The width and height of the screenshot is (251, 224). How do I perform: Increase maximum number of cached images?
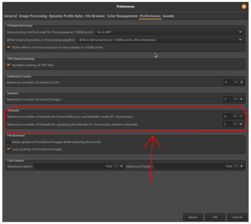tap(241, 99)
